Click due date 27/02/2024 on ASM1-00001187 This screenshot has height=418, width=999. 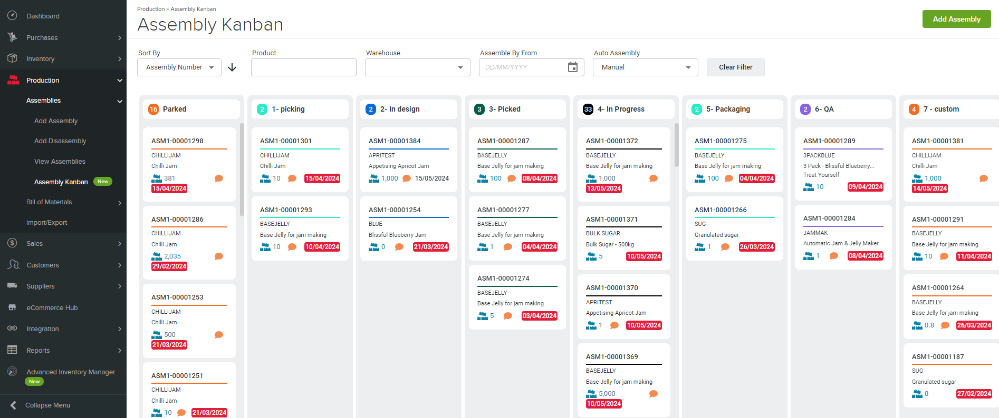point(974,394)
